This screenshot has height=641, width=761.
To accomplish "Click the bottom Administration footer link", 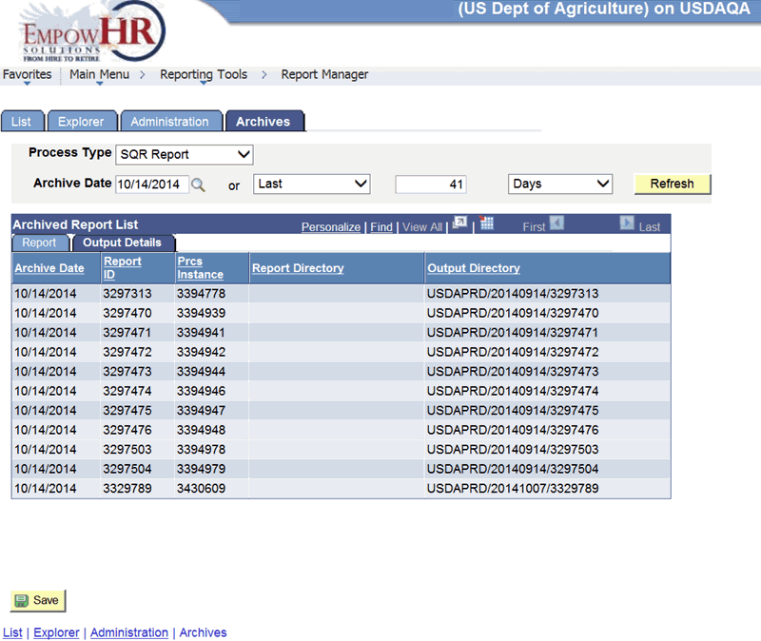I will click(129, 632).
